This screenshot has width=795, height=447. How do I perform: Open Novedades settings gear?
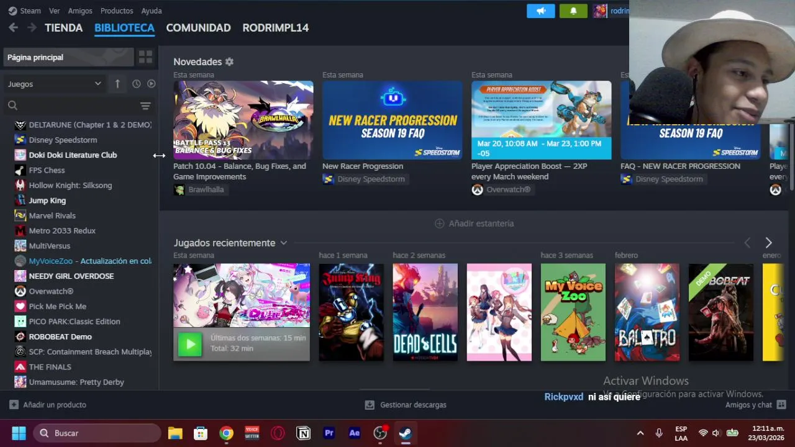(x=229, y=61)
